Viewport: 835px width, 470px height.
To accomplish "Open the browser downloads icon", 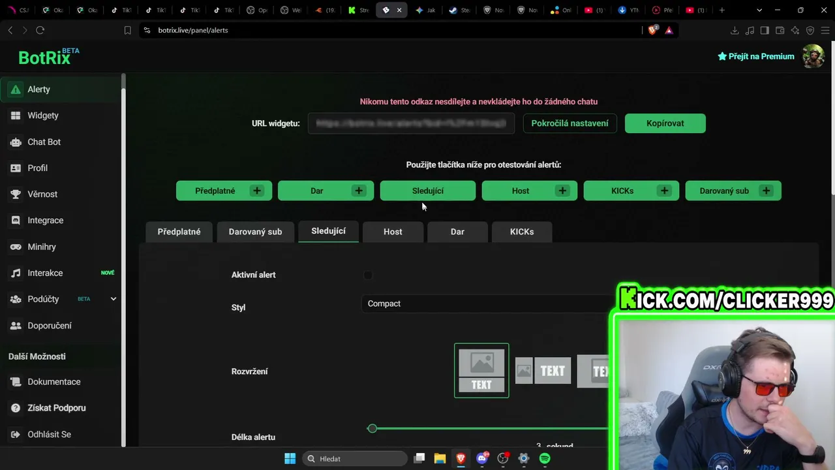I will point(735,30).
